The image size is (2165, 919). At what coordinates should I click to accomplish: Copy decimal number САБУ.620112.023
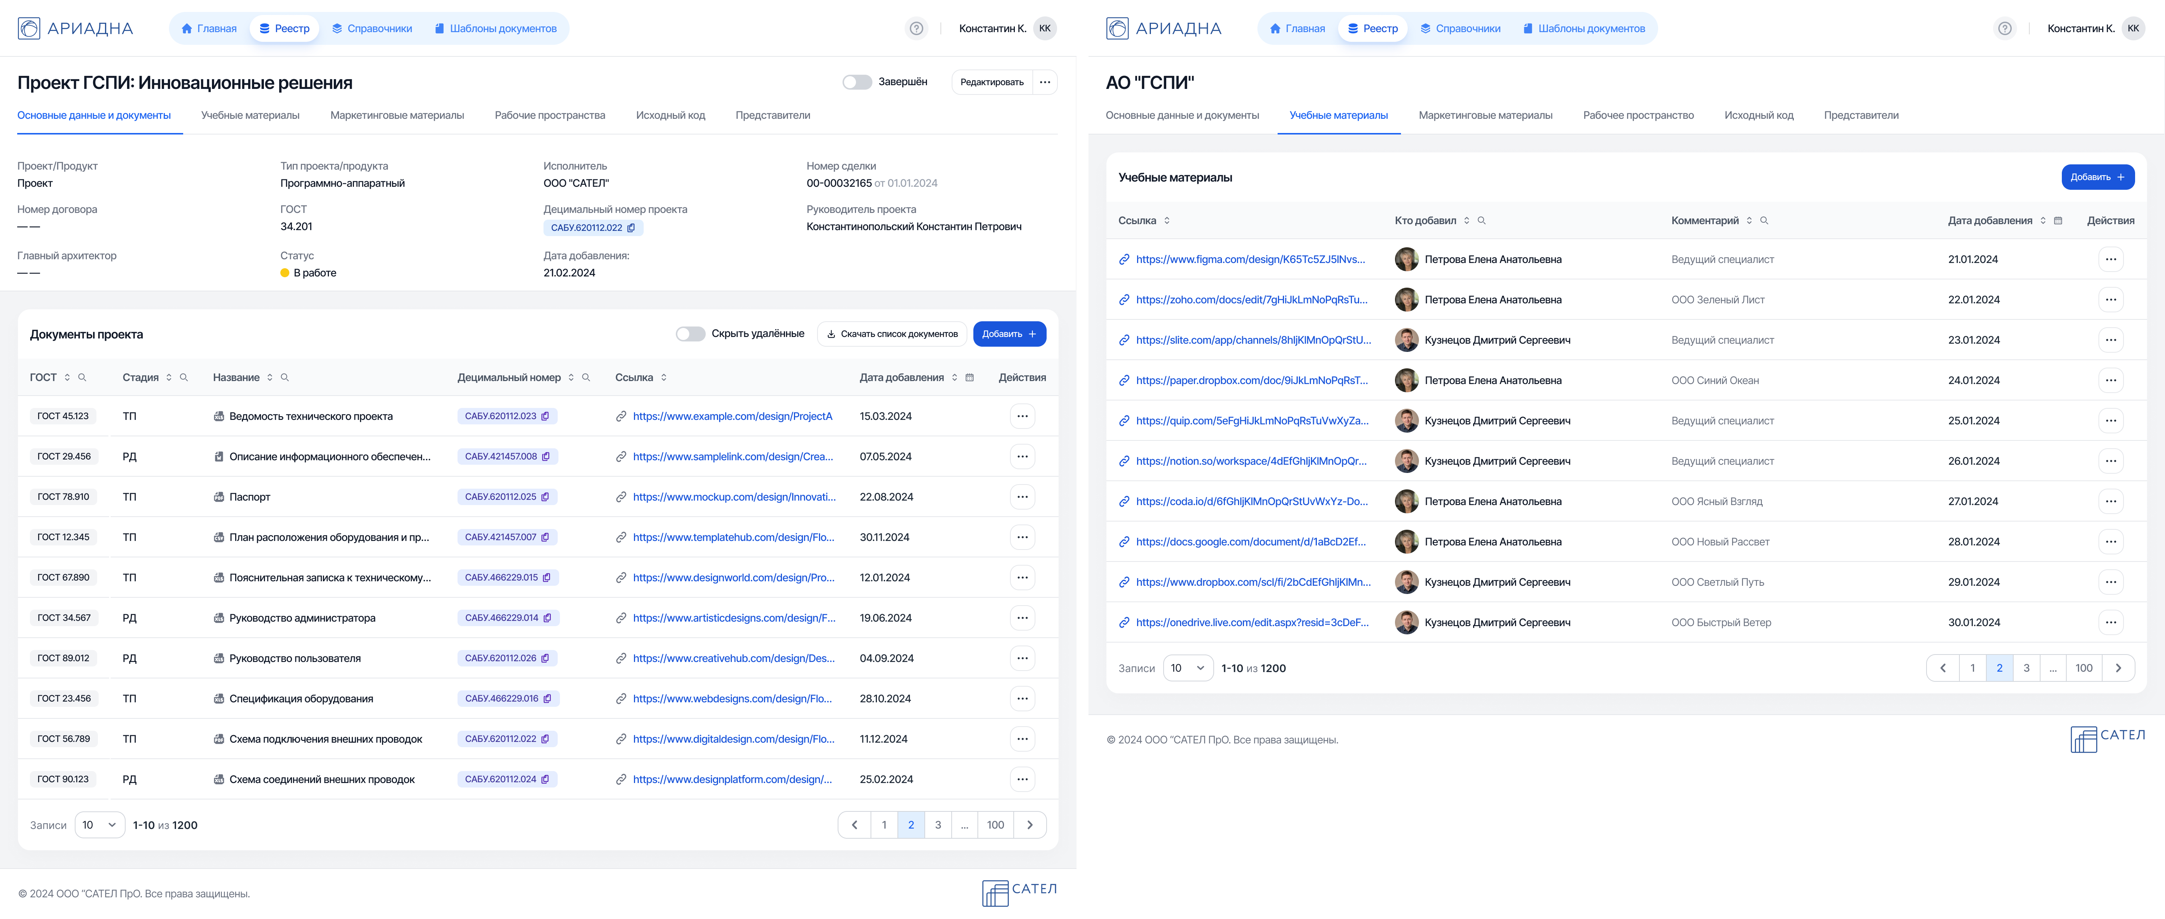point(545,417)
